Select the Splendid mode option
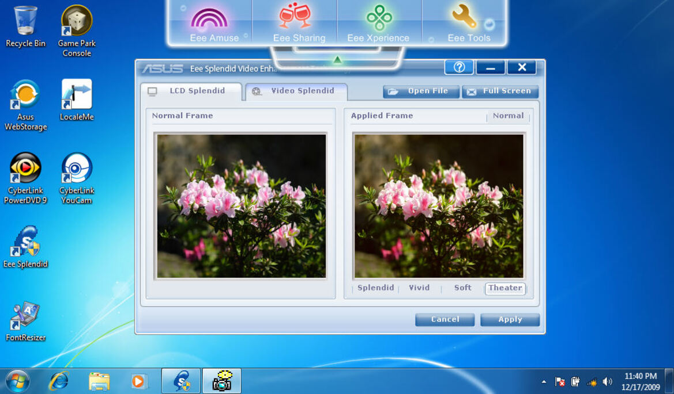This screenshot has width=674, height=394. (375, 288)
